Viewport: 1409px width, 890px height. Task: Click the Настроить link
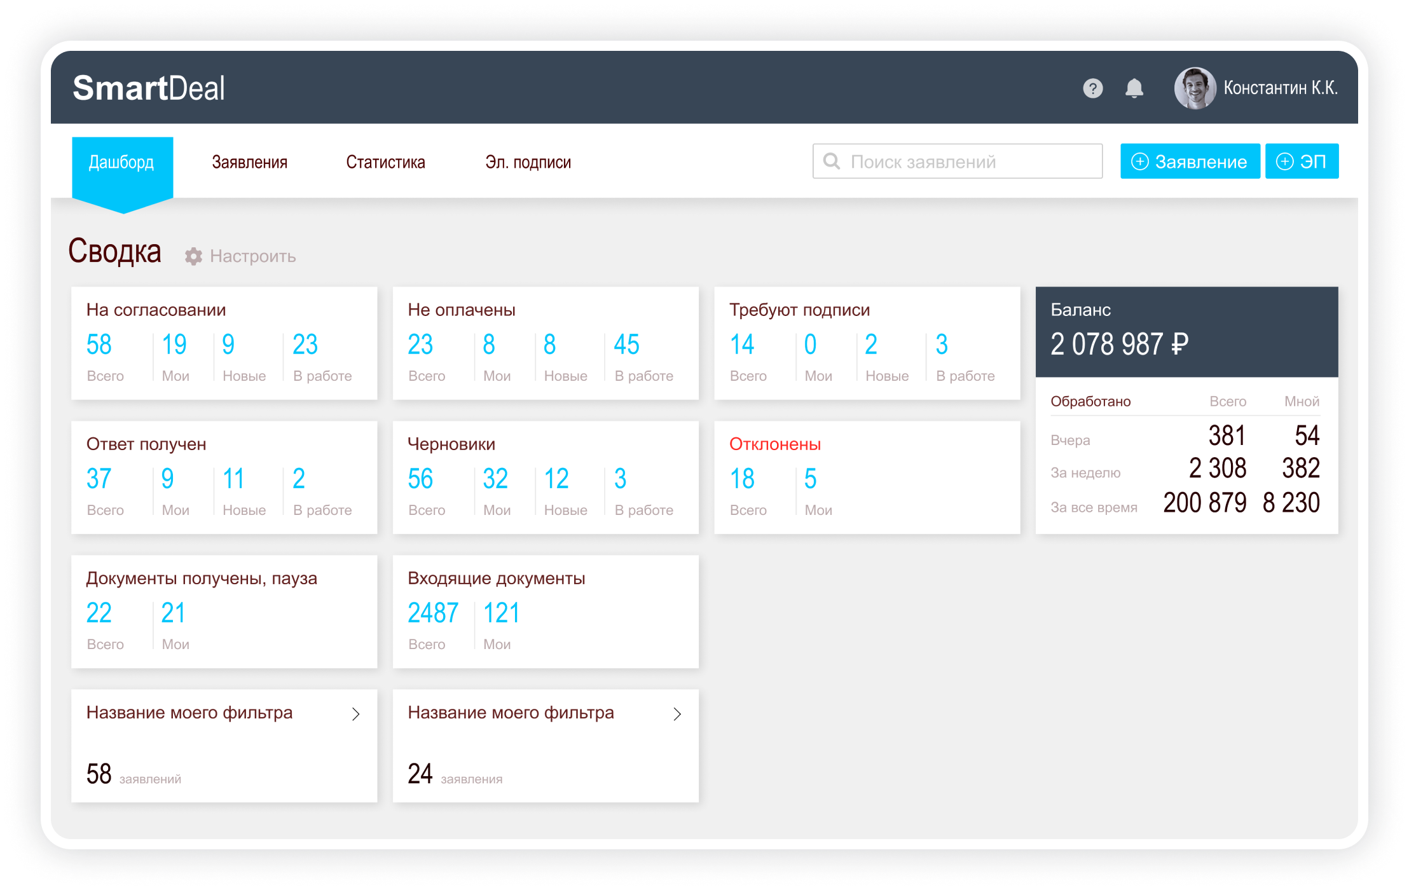point(252,256)
